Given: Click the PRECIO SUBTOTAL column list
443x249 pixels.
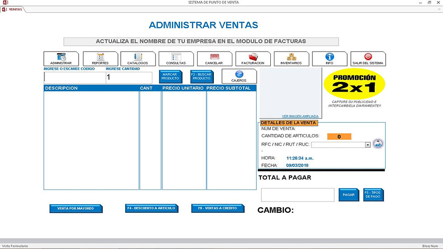Looking at the screenshot, I should (x=231, y=140).
